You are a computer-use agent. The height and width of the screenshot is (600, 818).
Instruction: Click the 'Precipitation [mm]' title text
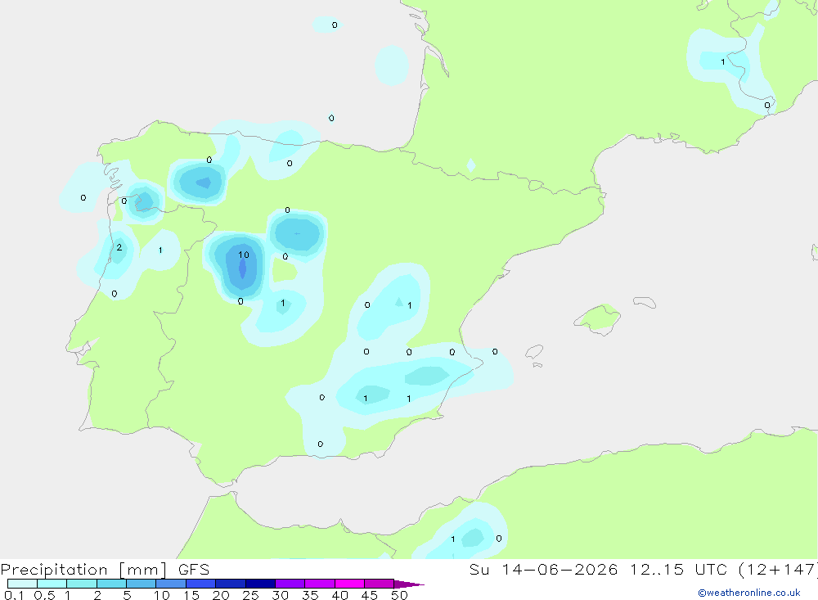84,570
